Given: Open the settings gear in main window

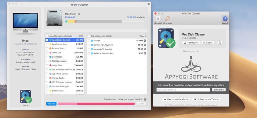Looking at the screenshot, I should (148, 4).
